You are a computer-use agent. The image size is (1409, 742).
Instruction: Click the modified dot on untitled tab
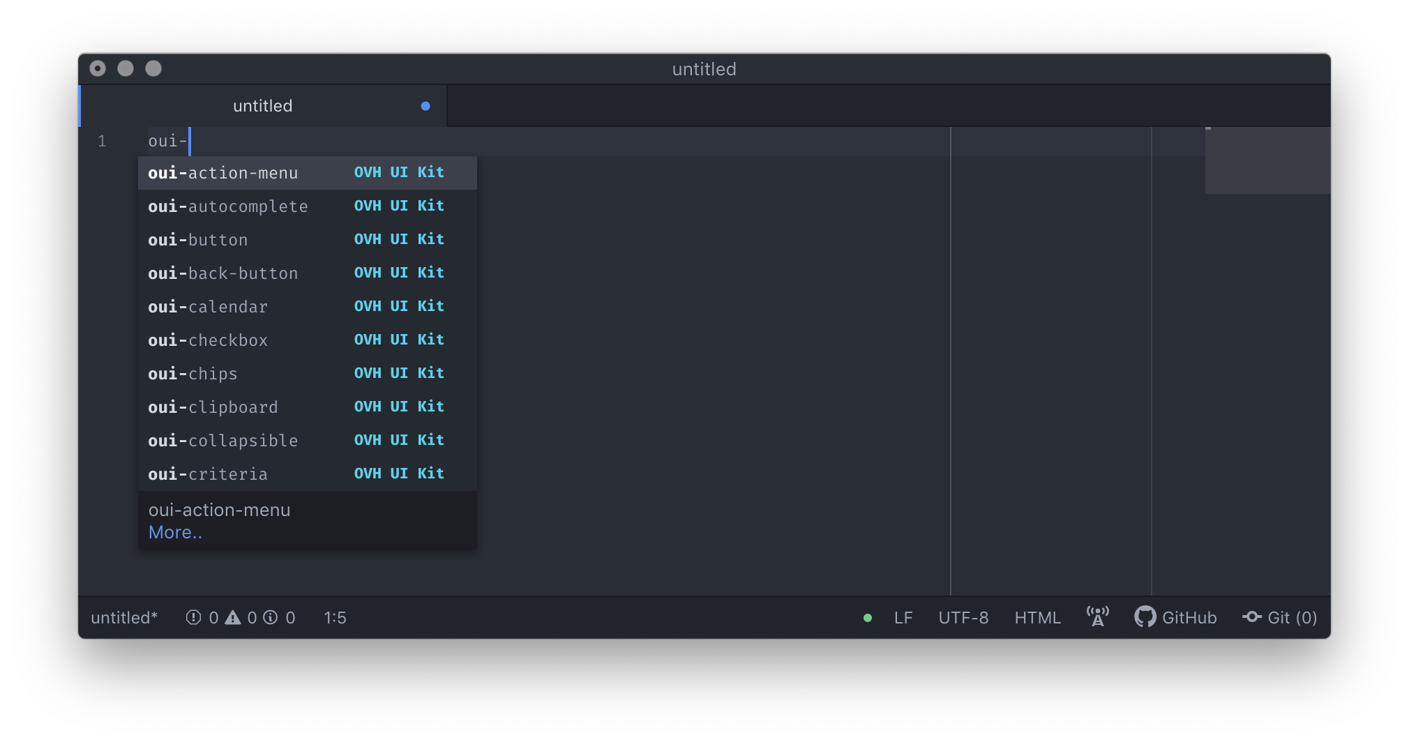[x=425, y=106]
